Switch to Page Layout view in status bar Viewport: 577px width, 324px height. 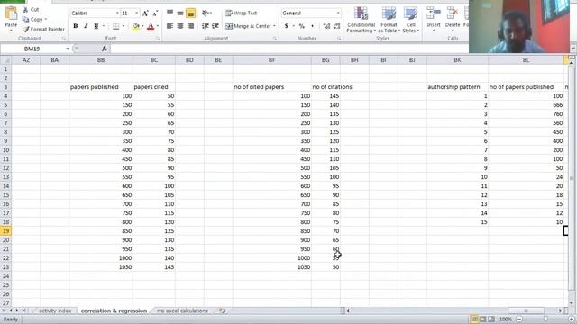pos(482,319)
